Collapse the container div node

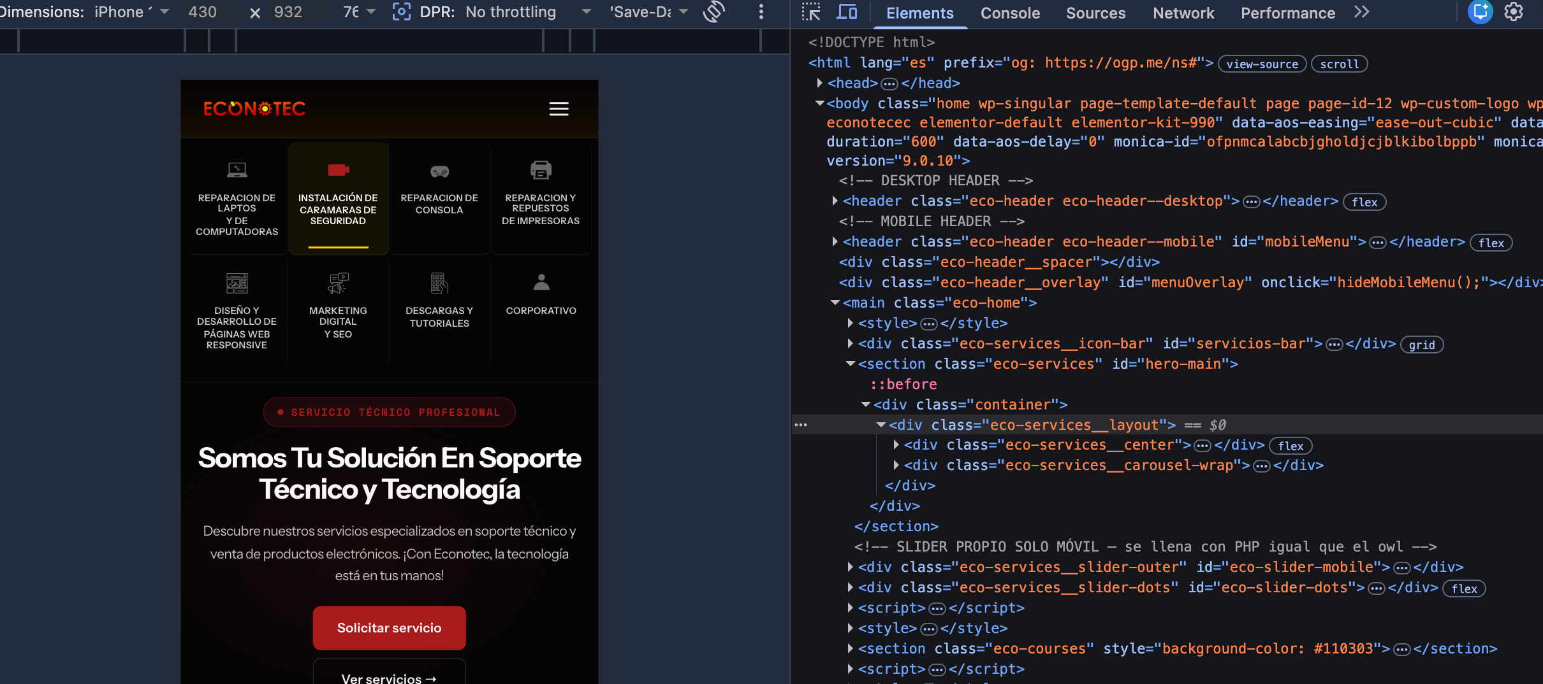pyautogui.click(x=865, y=405)
